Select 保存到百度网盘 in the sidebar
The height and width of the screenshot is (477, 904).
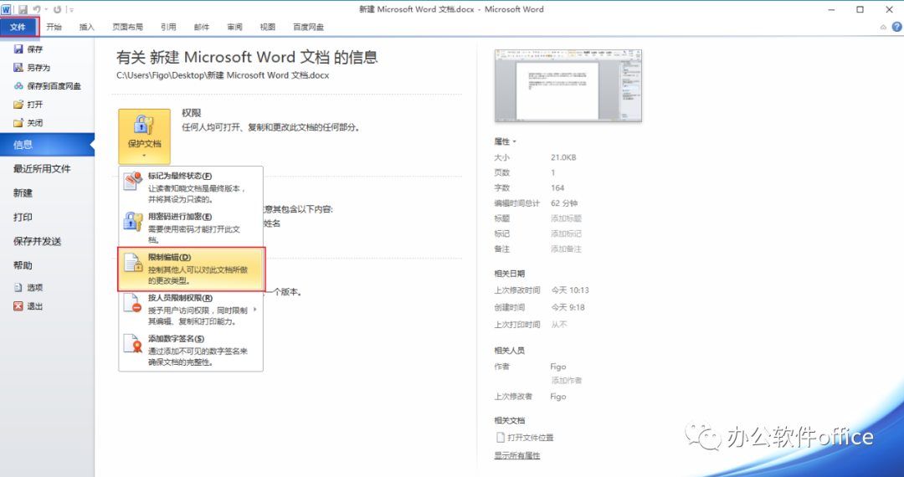47,86
